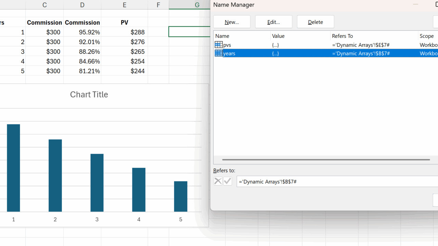Select column D header
The width and height of the screenshot is (438, 246).
pyautogui.click(x=82, y=5)
